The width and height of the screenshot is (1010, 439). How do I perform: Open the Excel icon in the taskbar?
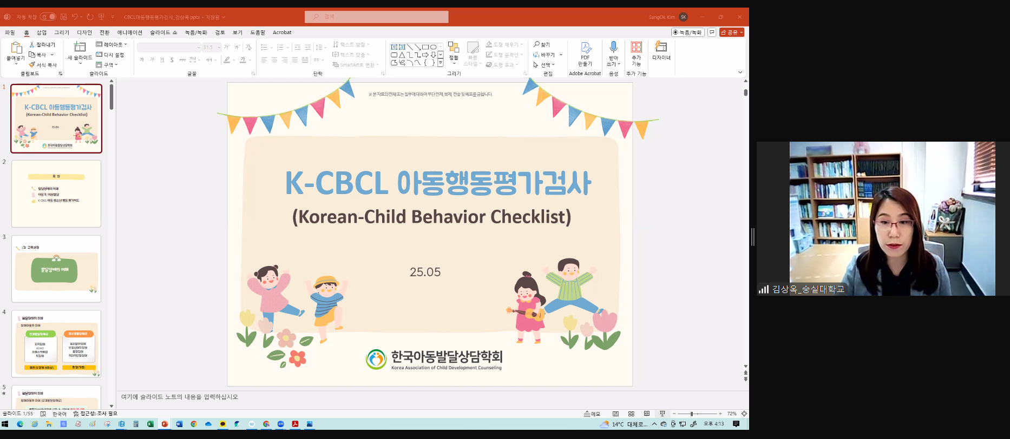tap(150, 424)
